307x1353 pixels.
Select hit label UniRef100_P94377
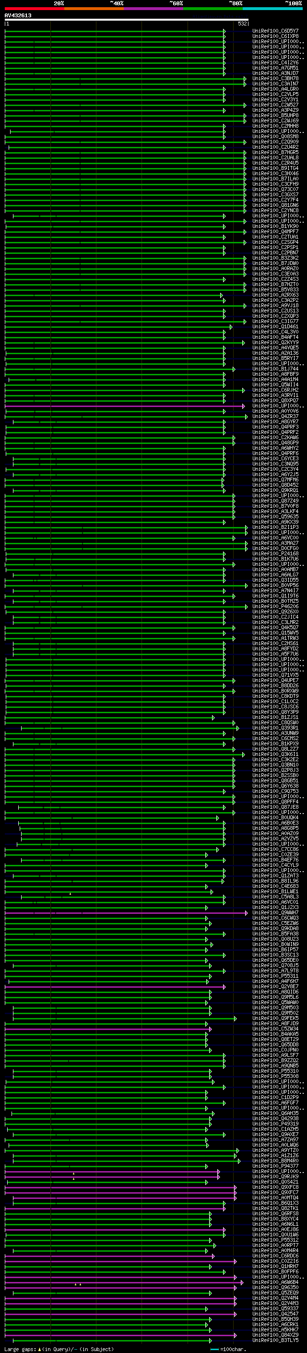(x=275, y=1166)
